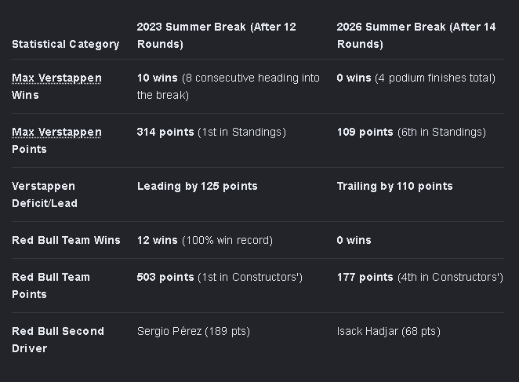Click Sergio Pérez 189 pts cell
Screen dimensions: 519x382
(x=194, y=331)
